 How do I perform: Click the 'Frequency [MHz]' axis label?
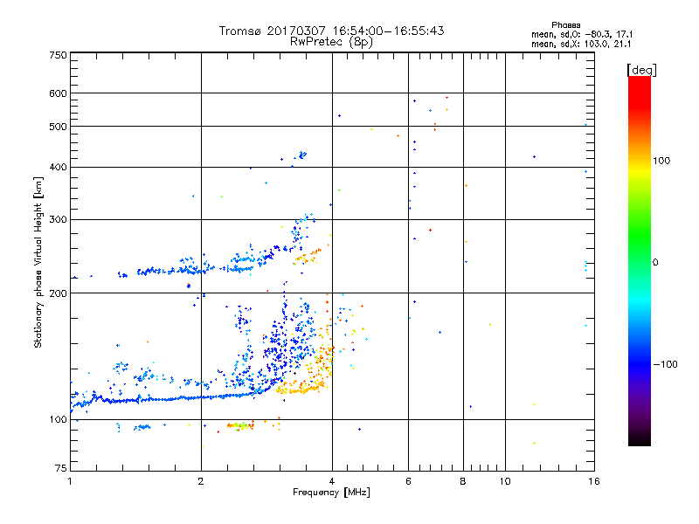[x=331, y=493]
